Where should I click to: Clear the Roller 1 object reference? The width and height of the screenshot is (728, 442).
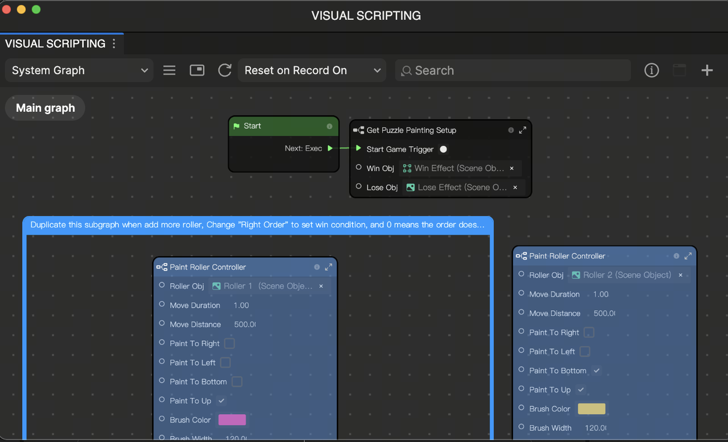321,286
